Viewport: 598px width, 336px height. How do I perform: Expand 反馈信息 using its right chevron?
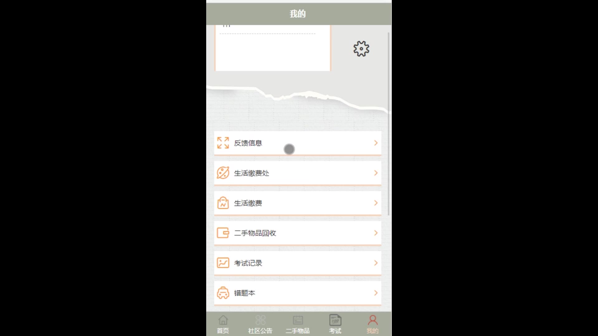pyautogui.click(x=376, y=143)
